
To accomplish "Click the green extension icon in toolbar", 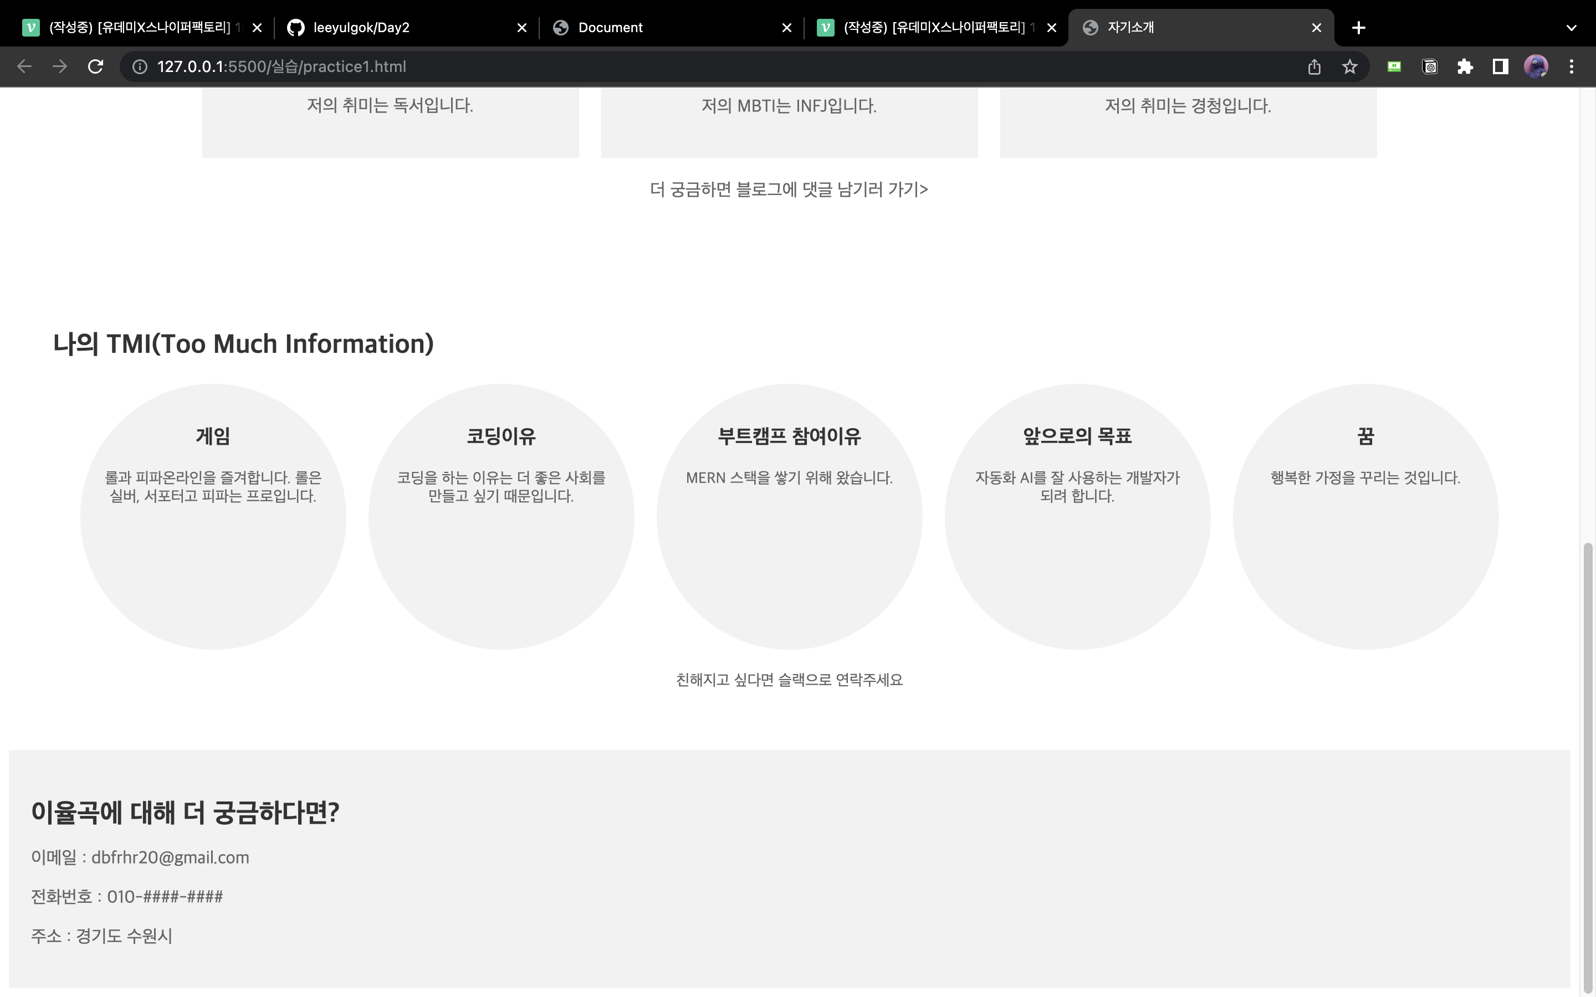I will point(1394,66).
